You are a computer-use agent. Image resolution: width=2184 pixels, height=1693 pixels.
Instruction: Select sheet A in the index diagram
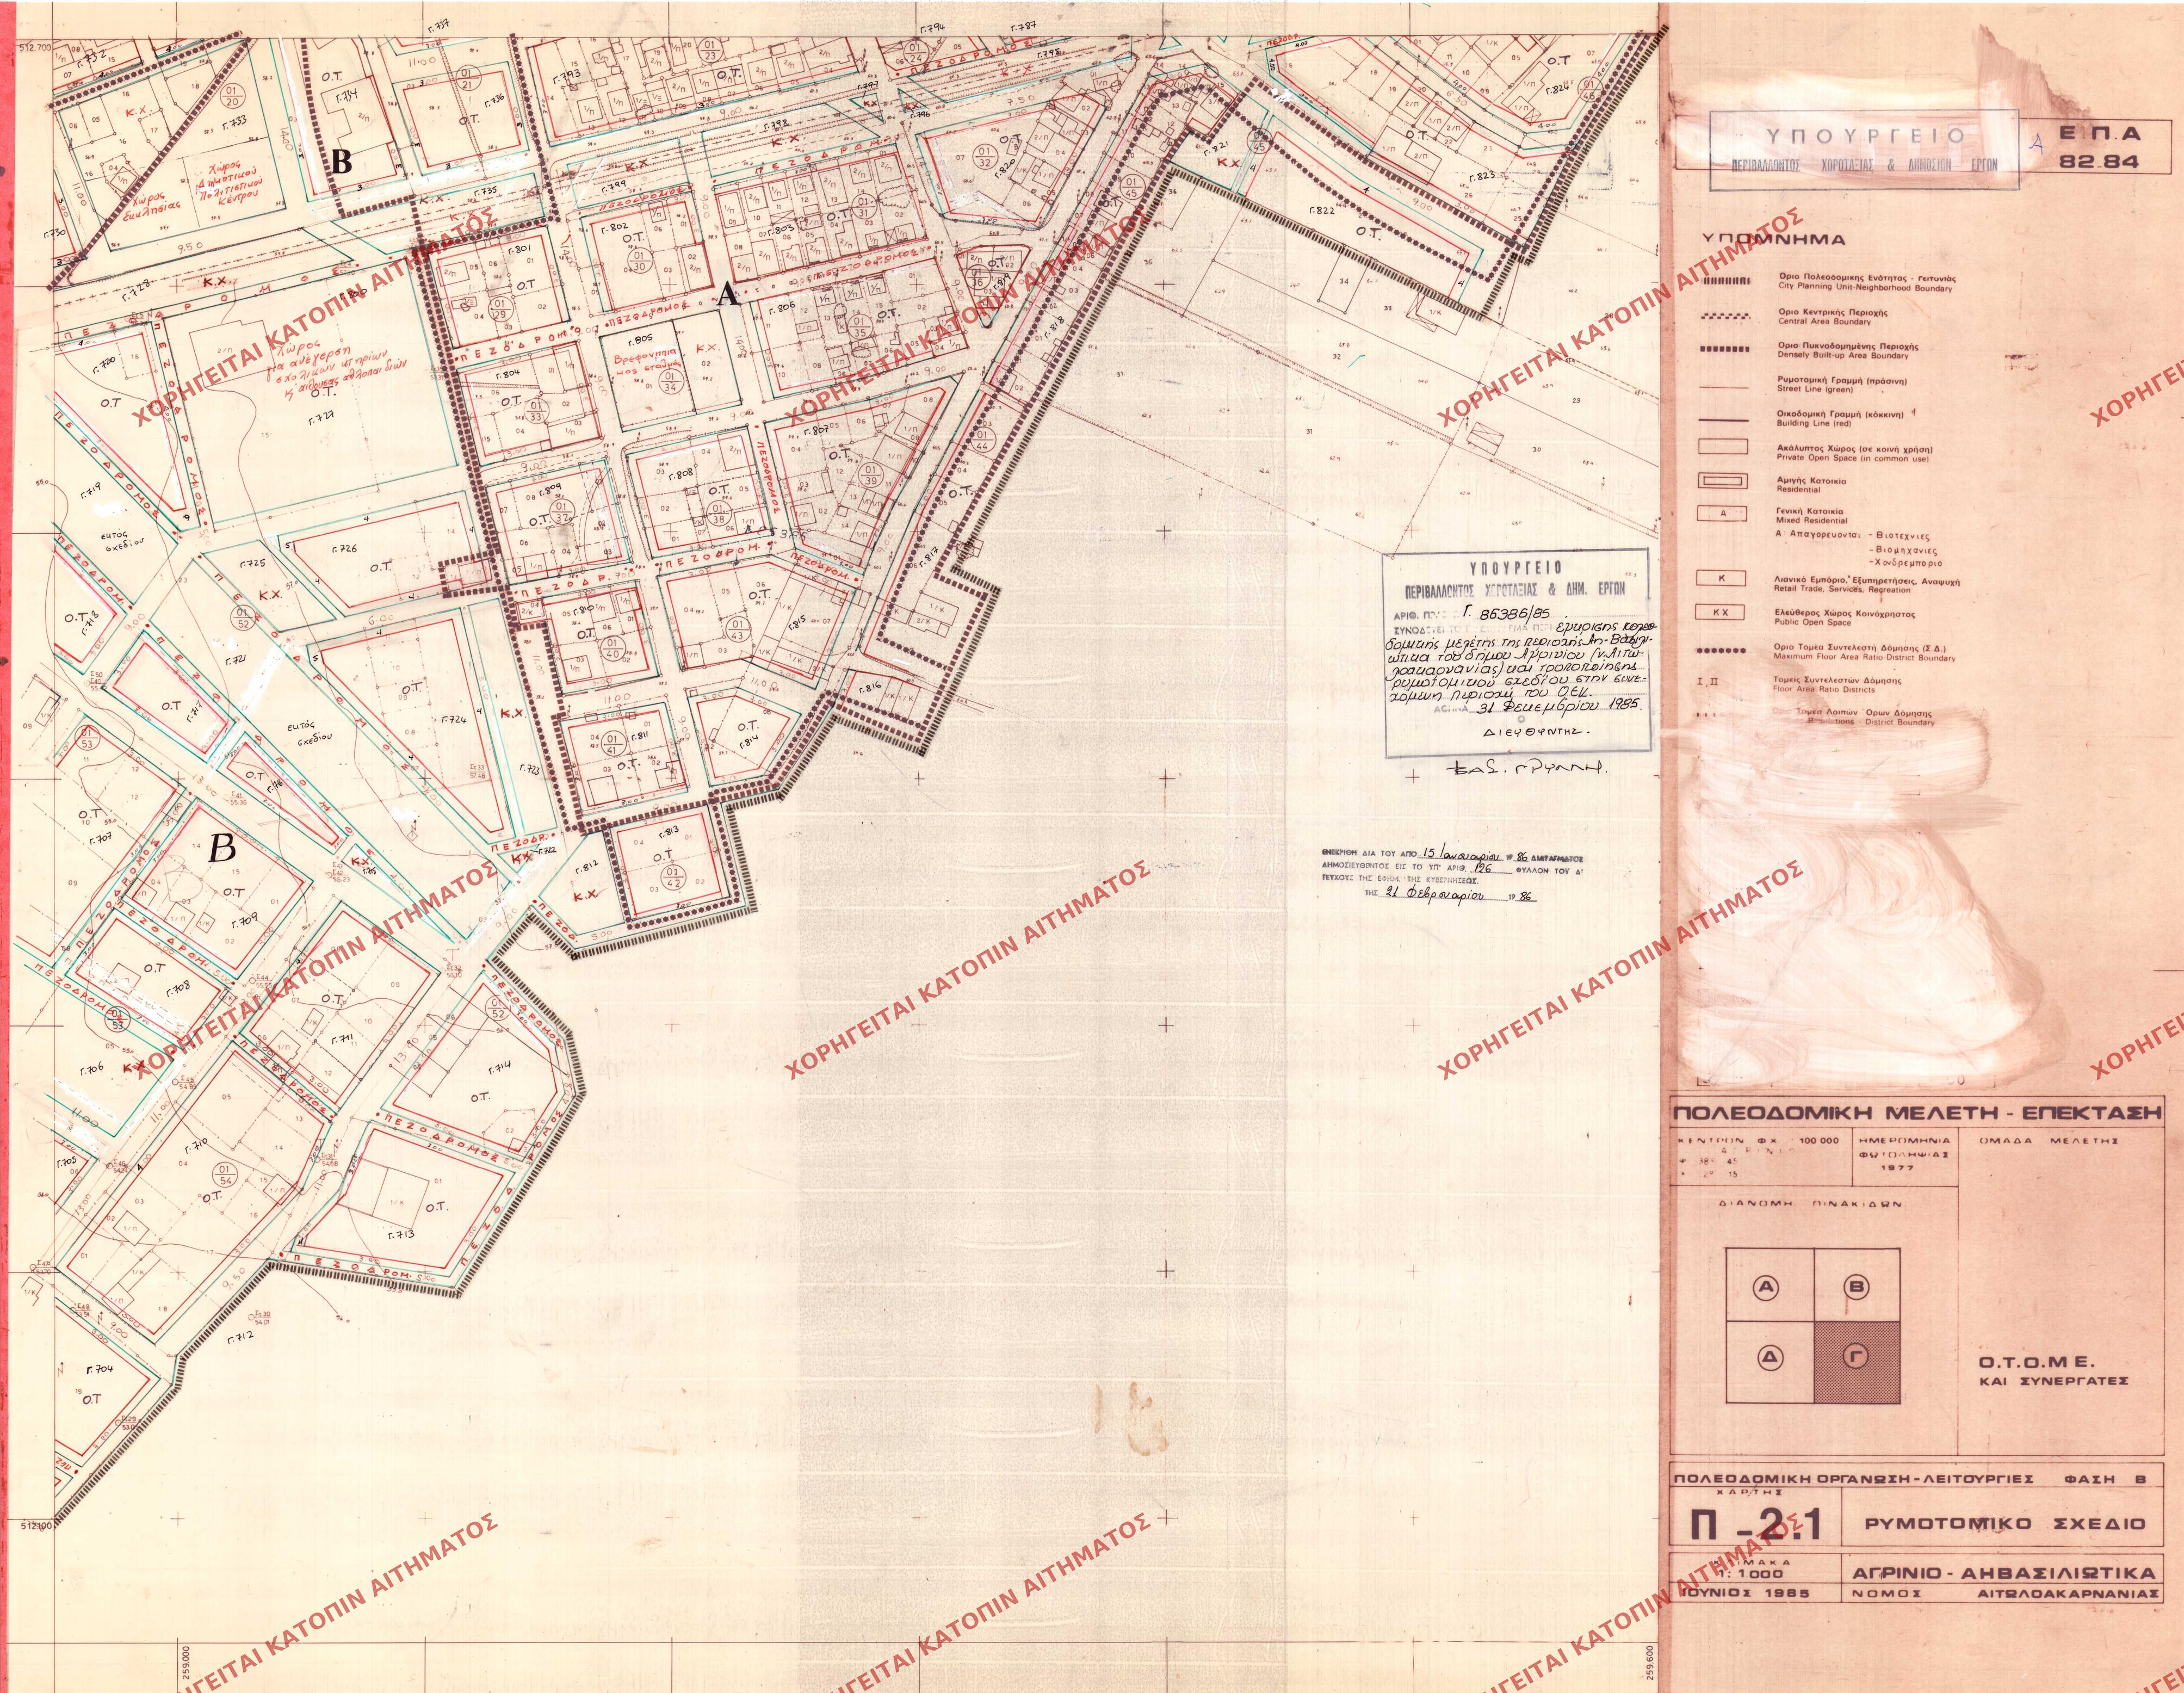(1768, 1288)
